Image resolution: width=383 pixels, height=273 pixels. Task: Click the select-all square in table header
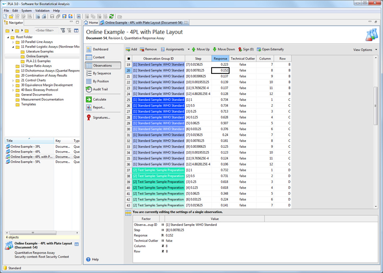pyautogui.click(x=128, y=59)
